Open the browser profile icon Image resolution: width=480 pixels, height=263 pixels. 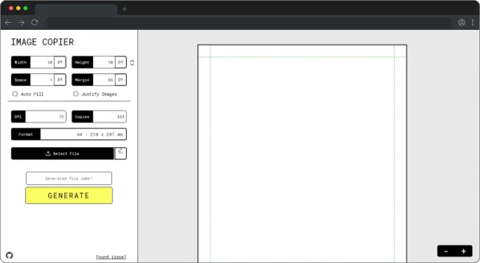click(461, 22)
